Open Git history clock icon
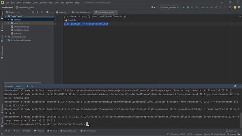 (x=220, y=8)
